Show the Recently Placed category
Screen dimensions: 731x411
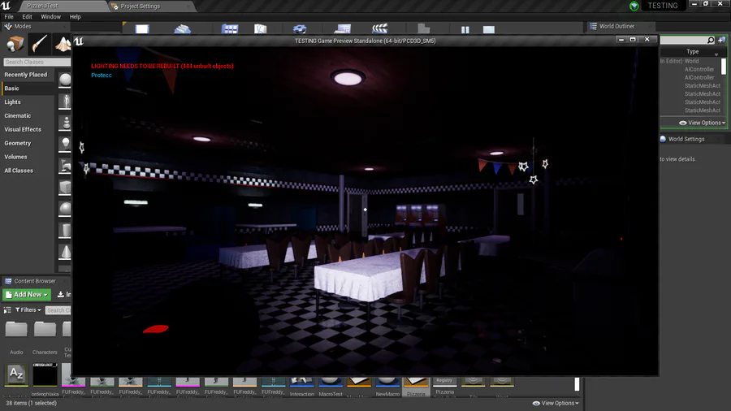(28, 75)
